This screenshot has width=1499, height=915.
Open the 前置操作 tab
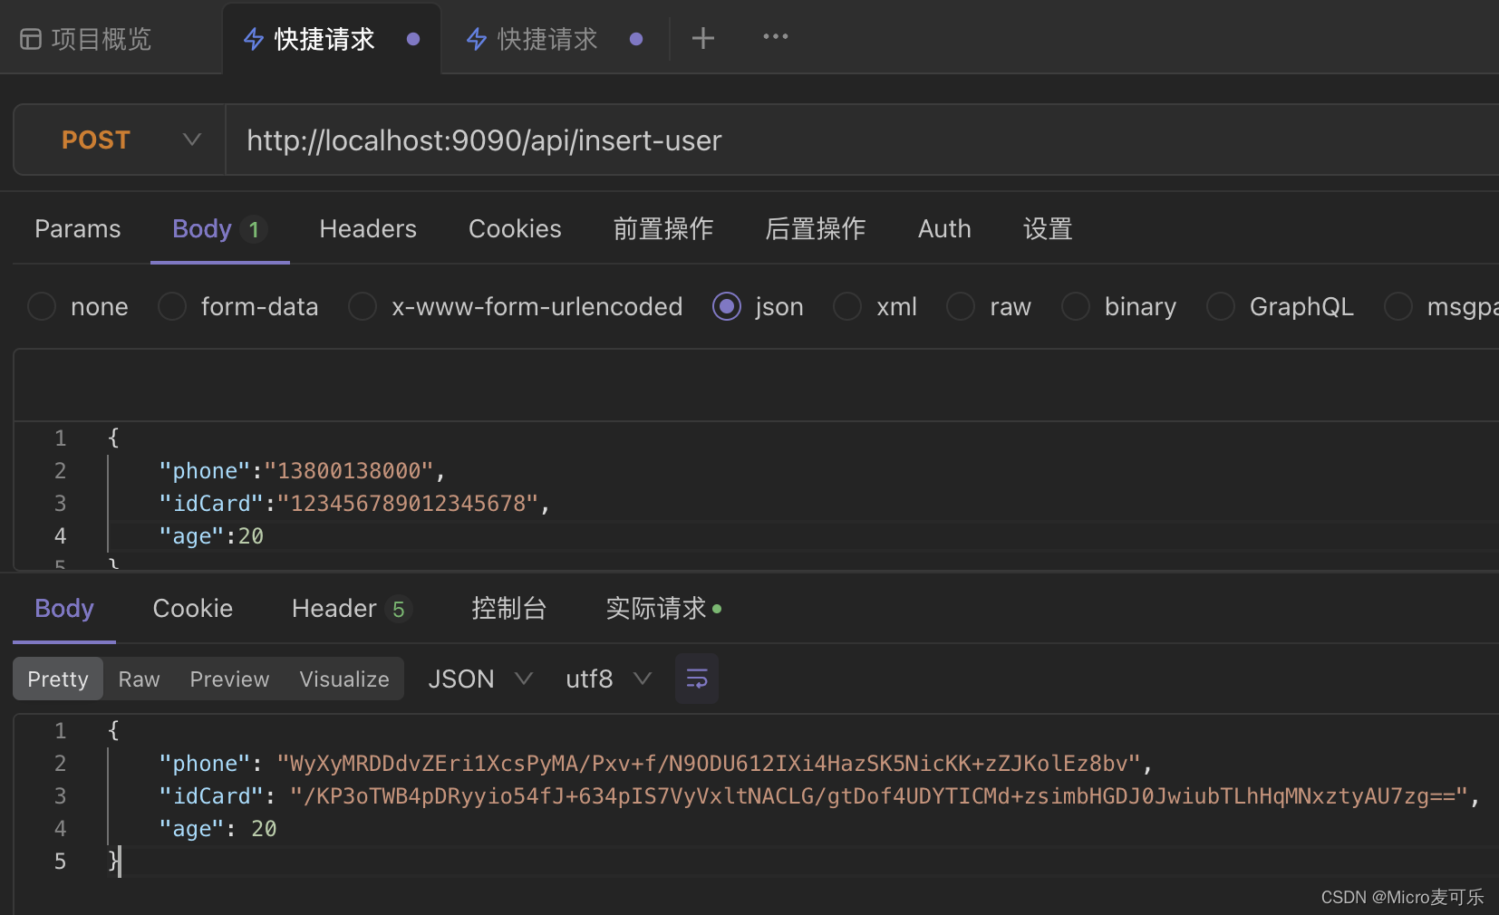[x=663, y=229]
